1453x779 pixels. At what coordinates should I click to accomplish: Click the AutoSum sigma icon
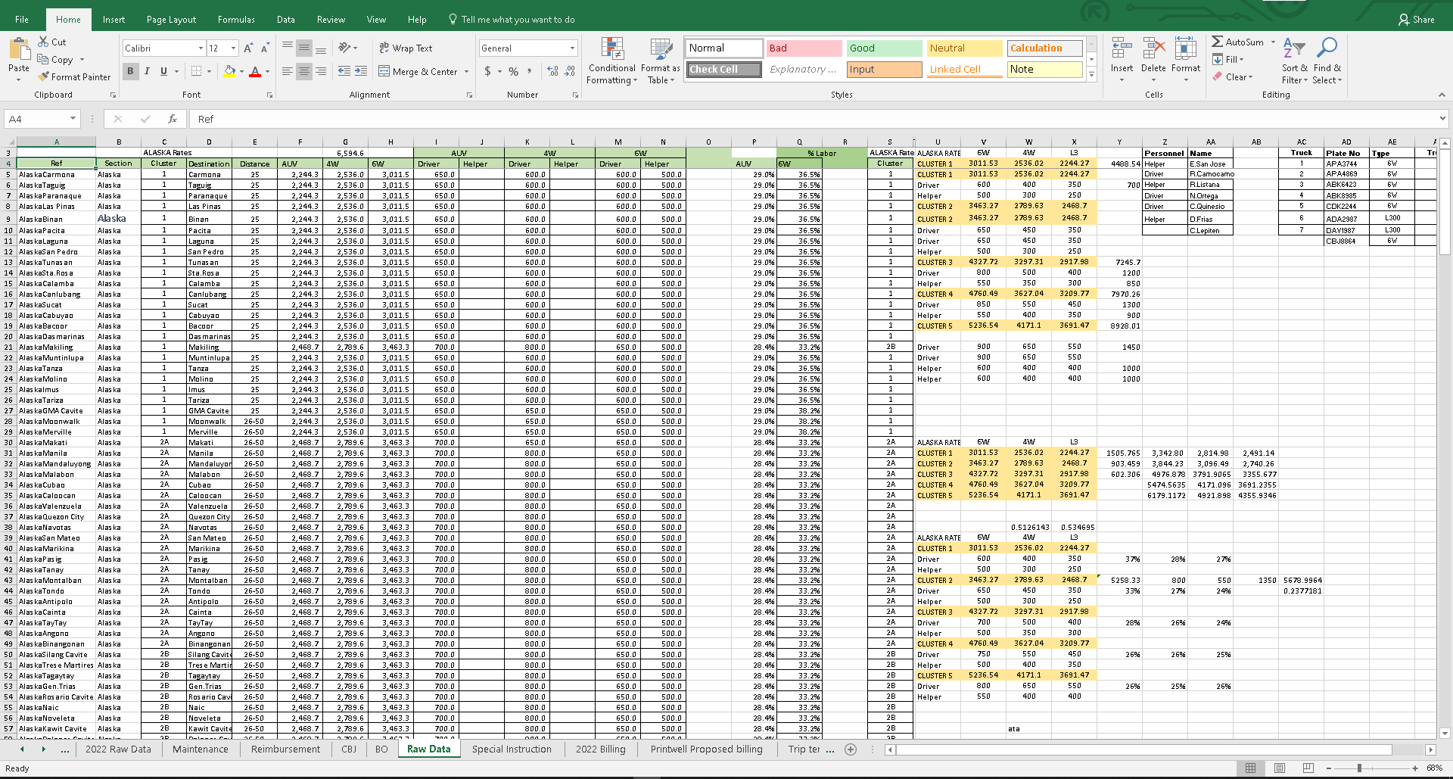pyautogui.click(x=1217, y=42)
